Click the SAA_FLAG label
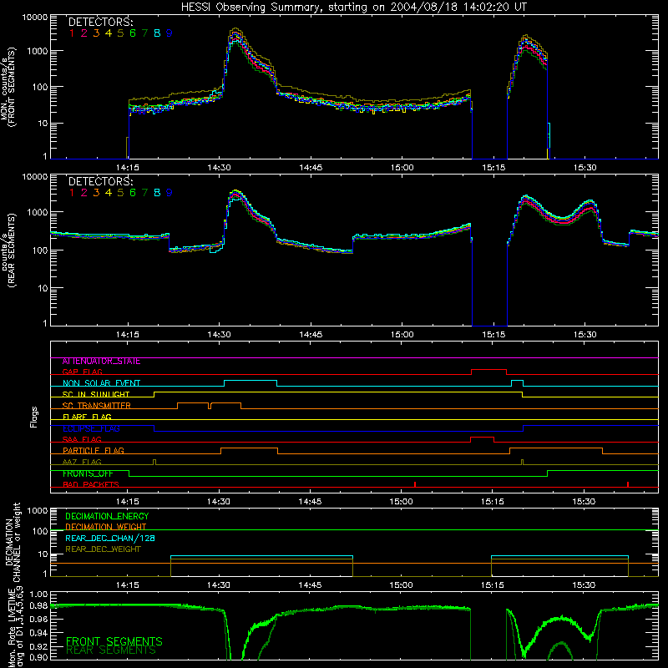Viewport: 668px width, 668px height. pyautogui.click(x=82, y=439)
